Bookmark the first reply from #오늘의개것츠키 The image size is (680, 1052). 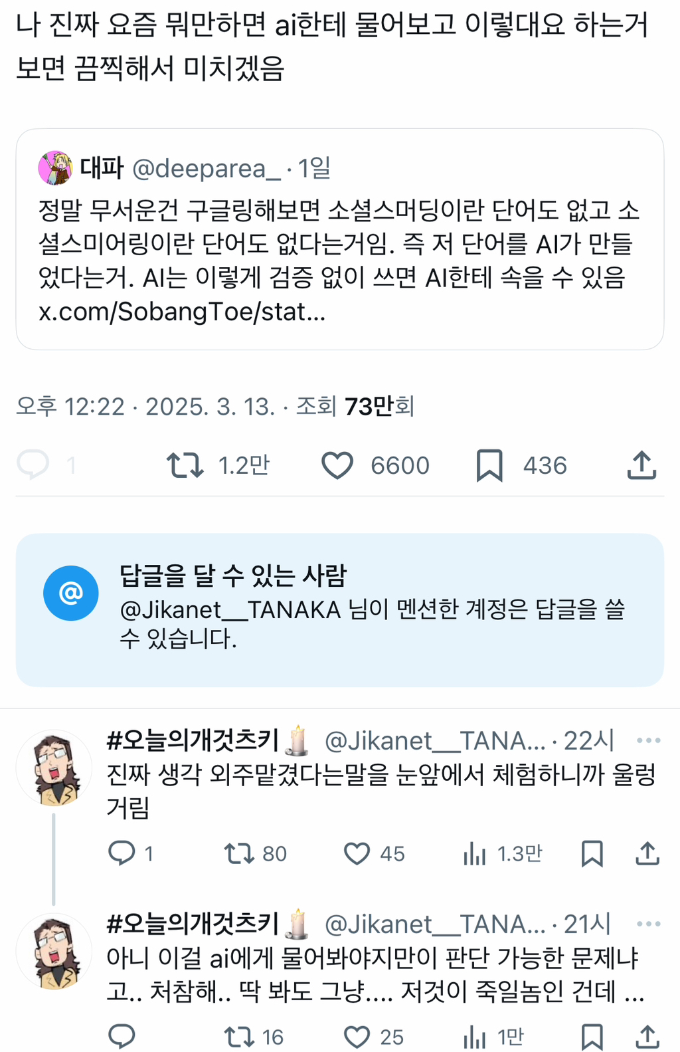pyautogui.click(x=592, y=853)
